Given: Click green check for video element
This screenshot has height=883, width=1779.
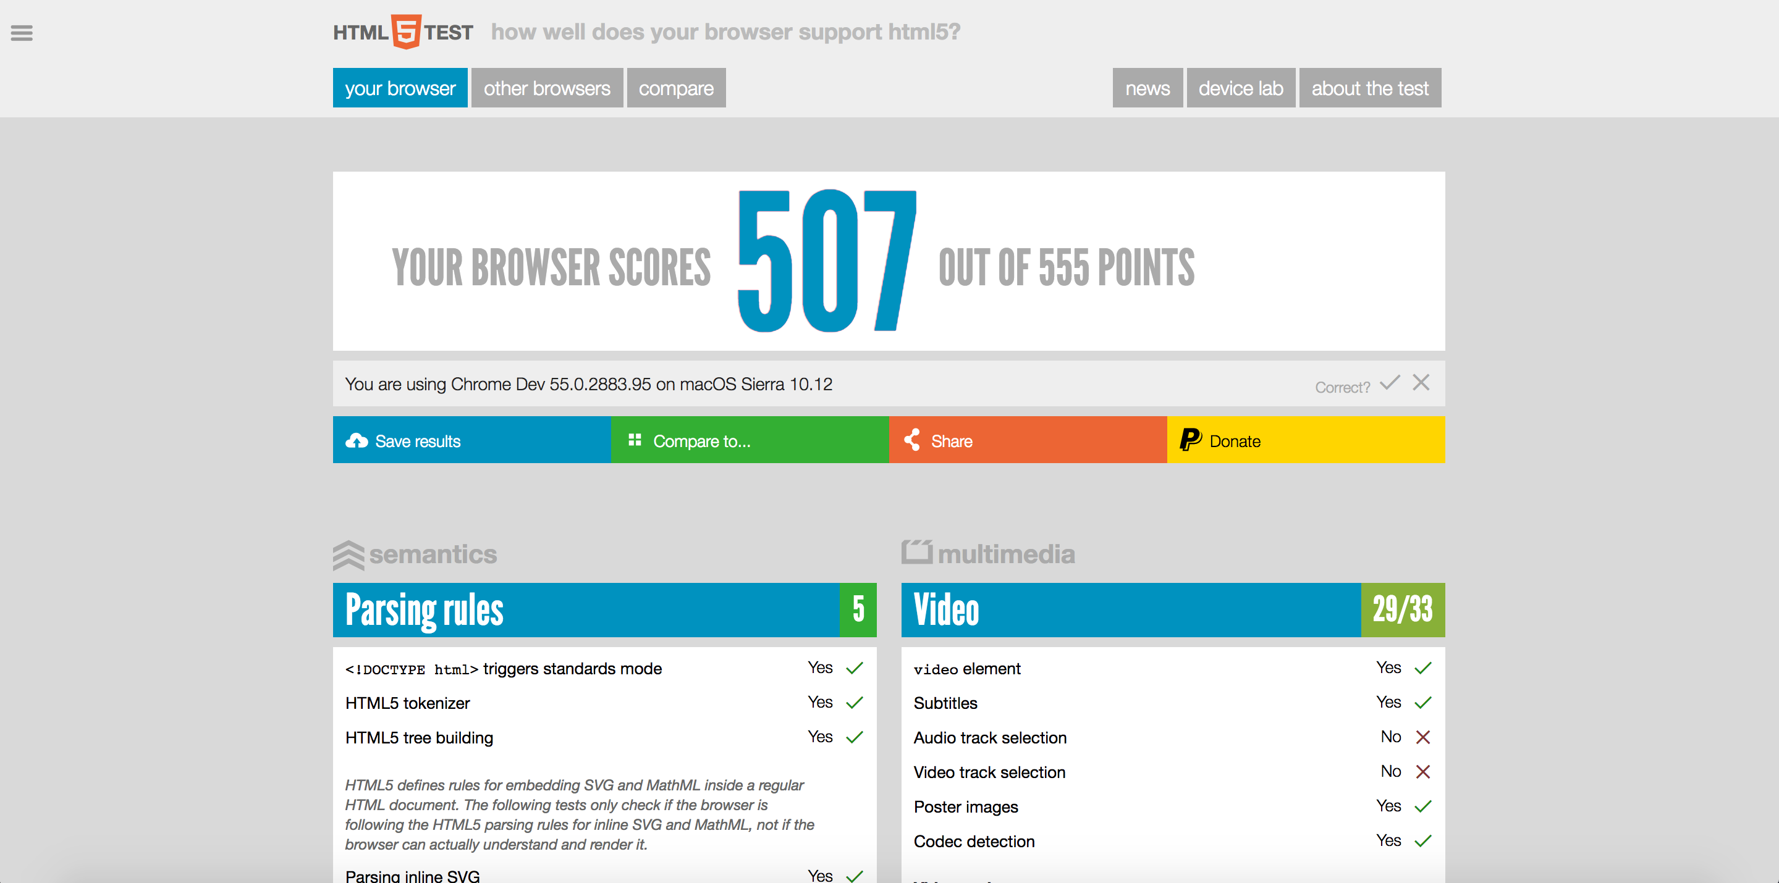Looking at the screenshot, I should point(1422,667).
